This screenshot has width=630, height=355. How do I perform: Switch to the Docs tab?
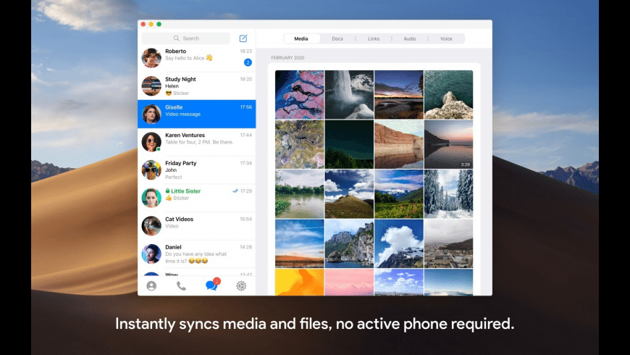(x=337, y=38)
